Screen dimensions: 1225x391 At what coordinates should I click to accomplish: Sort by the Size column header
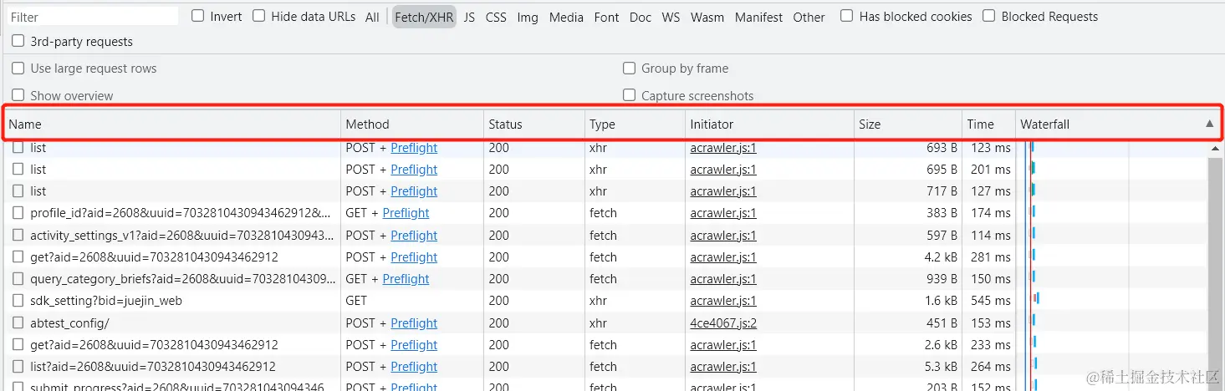click(x=908, y=124)
